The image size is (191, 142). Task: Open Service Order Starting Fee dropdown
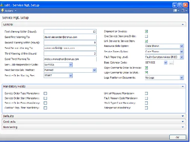(71, 76)
